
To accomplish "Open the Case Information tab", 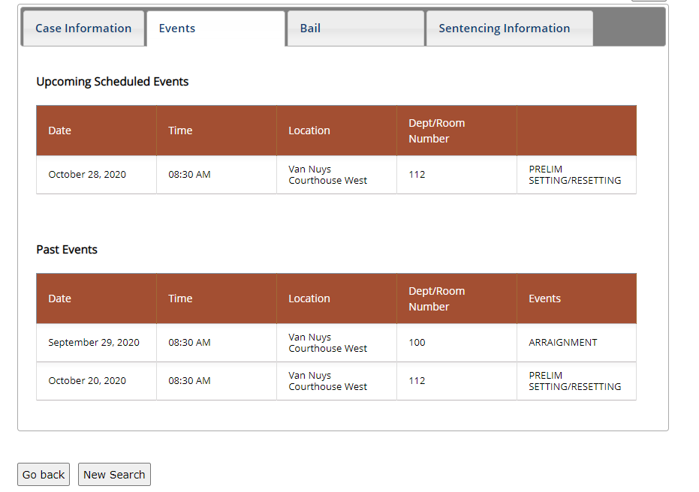I will click(x=83, y=28).
